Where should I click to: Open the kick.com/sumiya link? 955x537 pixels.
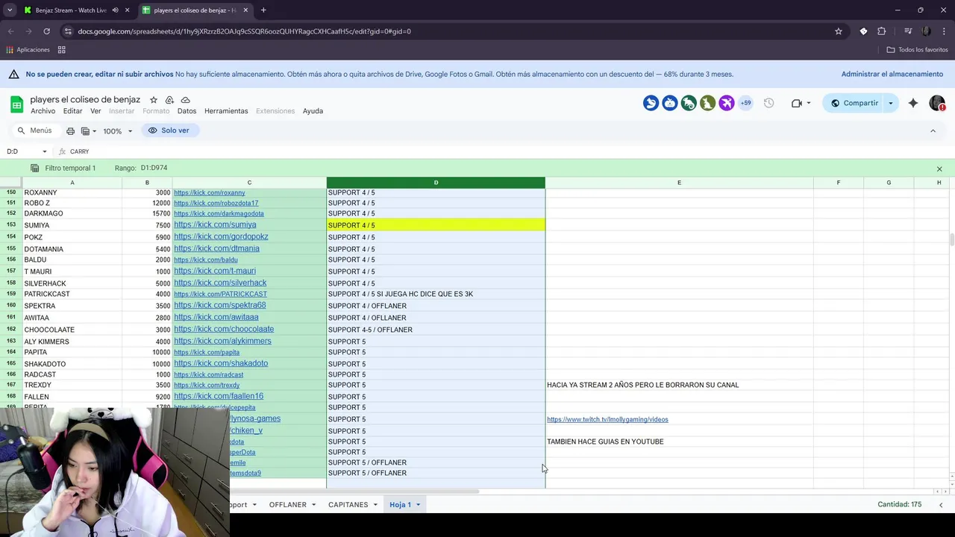click(x=215, y=224)
